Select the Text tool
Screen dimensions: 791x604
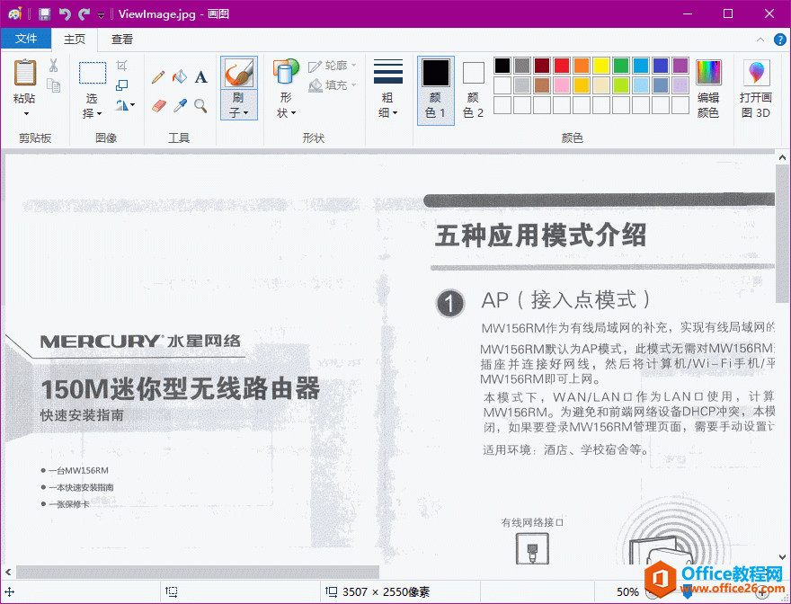coord(200,77)
